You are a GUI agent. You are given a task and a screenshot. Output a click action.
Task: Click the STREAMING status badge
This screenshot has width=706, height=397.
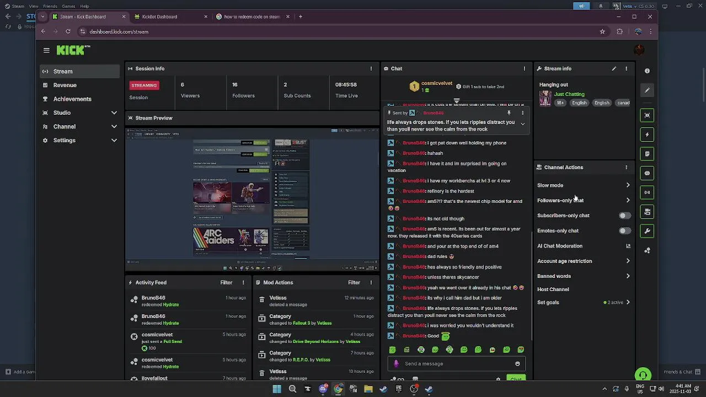click(145, 85)
